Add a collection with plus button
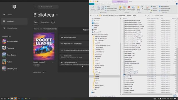 click(x=53, y=22)
